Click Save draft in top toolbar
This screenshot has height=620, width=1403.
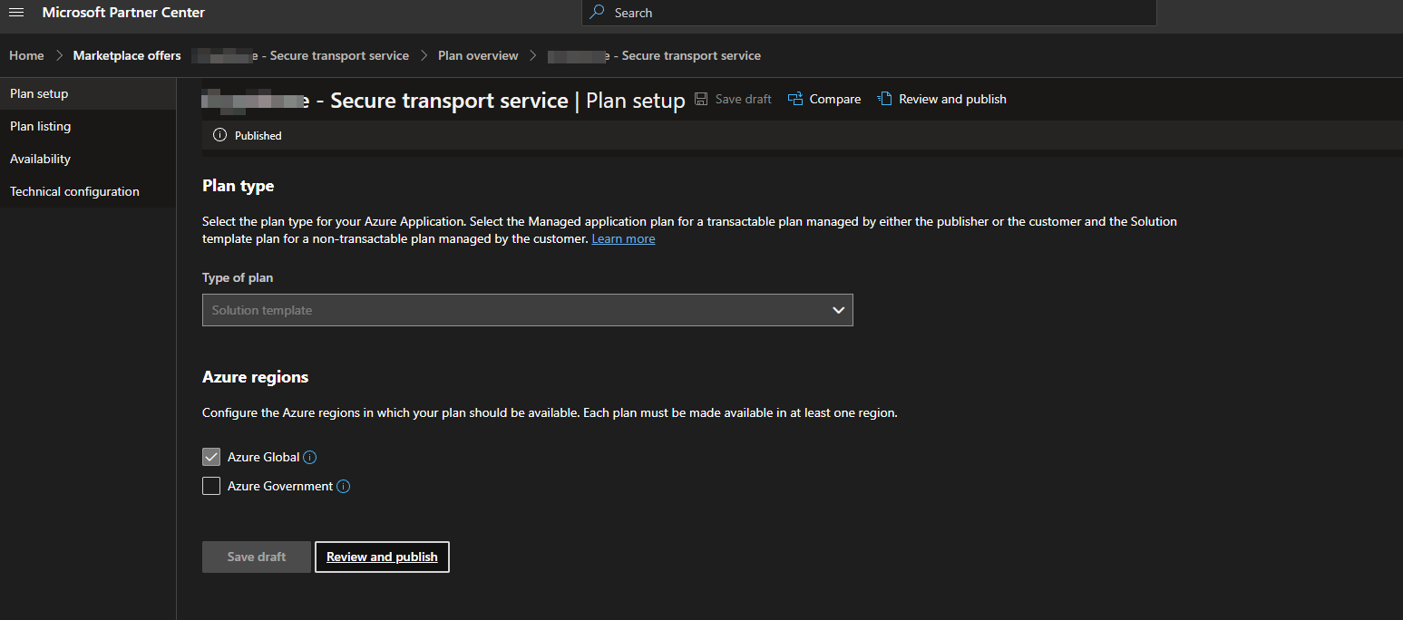734,99
